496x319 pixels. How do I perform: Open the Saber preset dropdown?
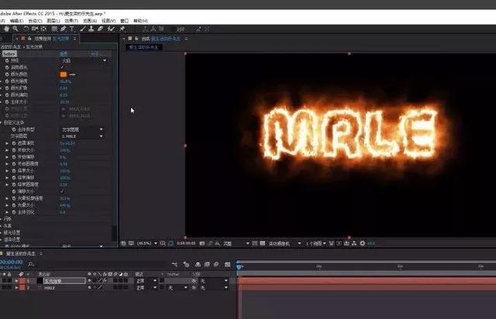(x=83, y=60)
